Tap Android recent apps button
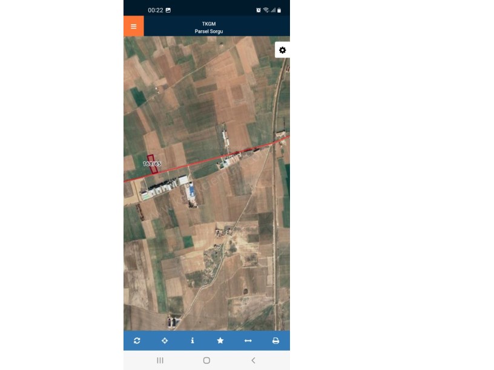The height and width of the screenshot is (370, 494). point(160,360)
